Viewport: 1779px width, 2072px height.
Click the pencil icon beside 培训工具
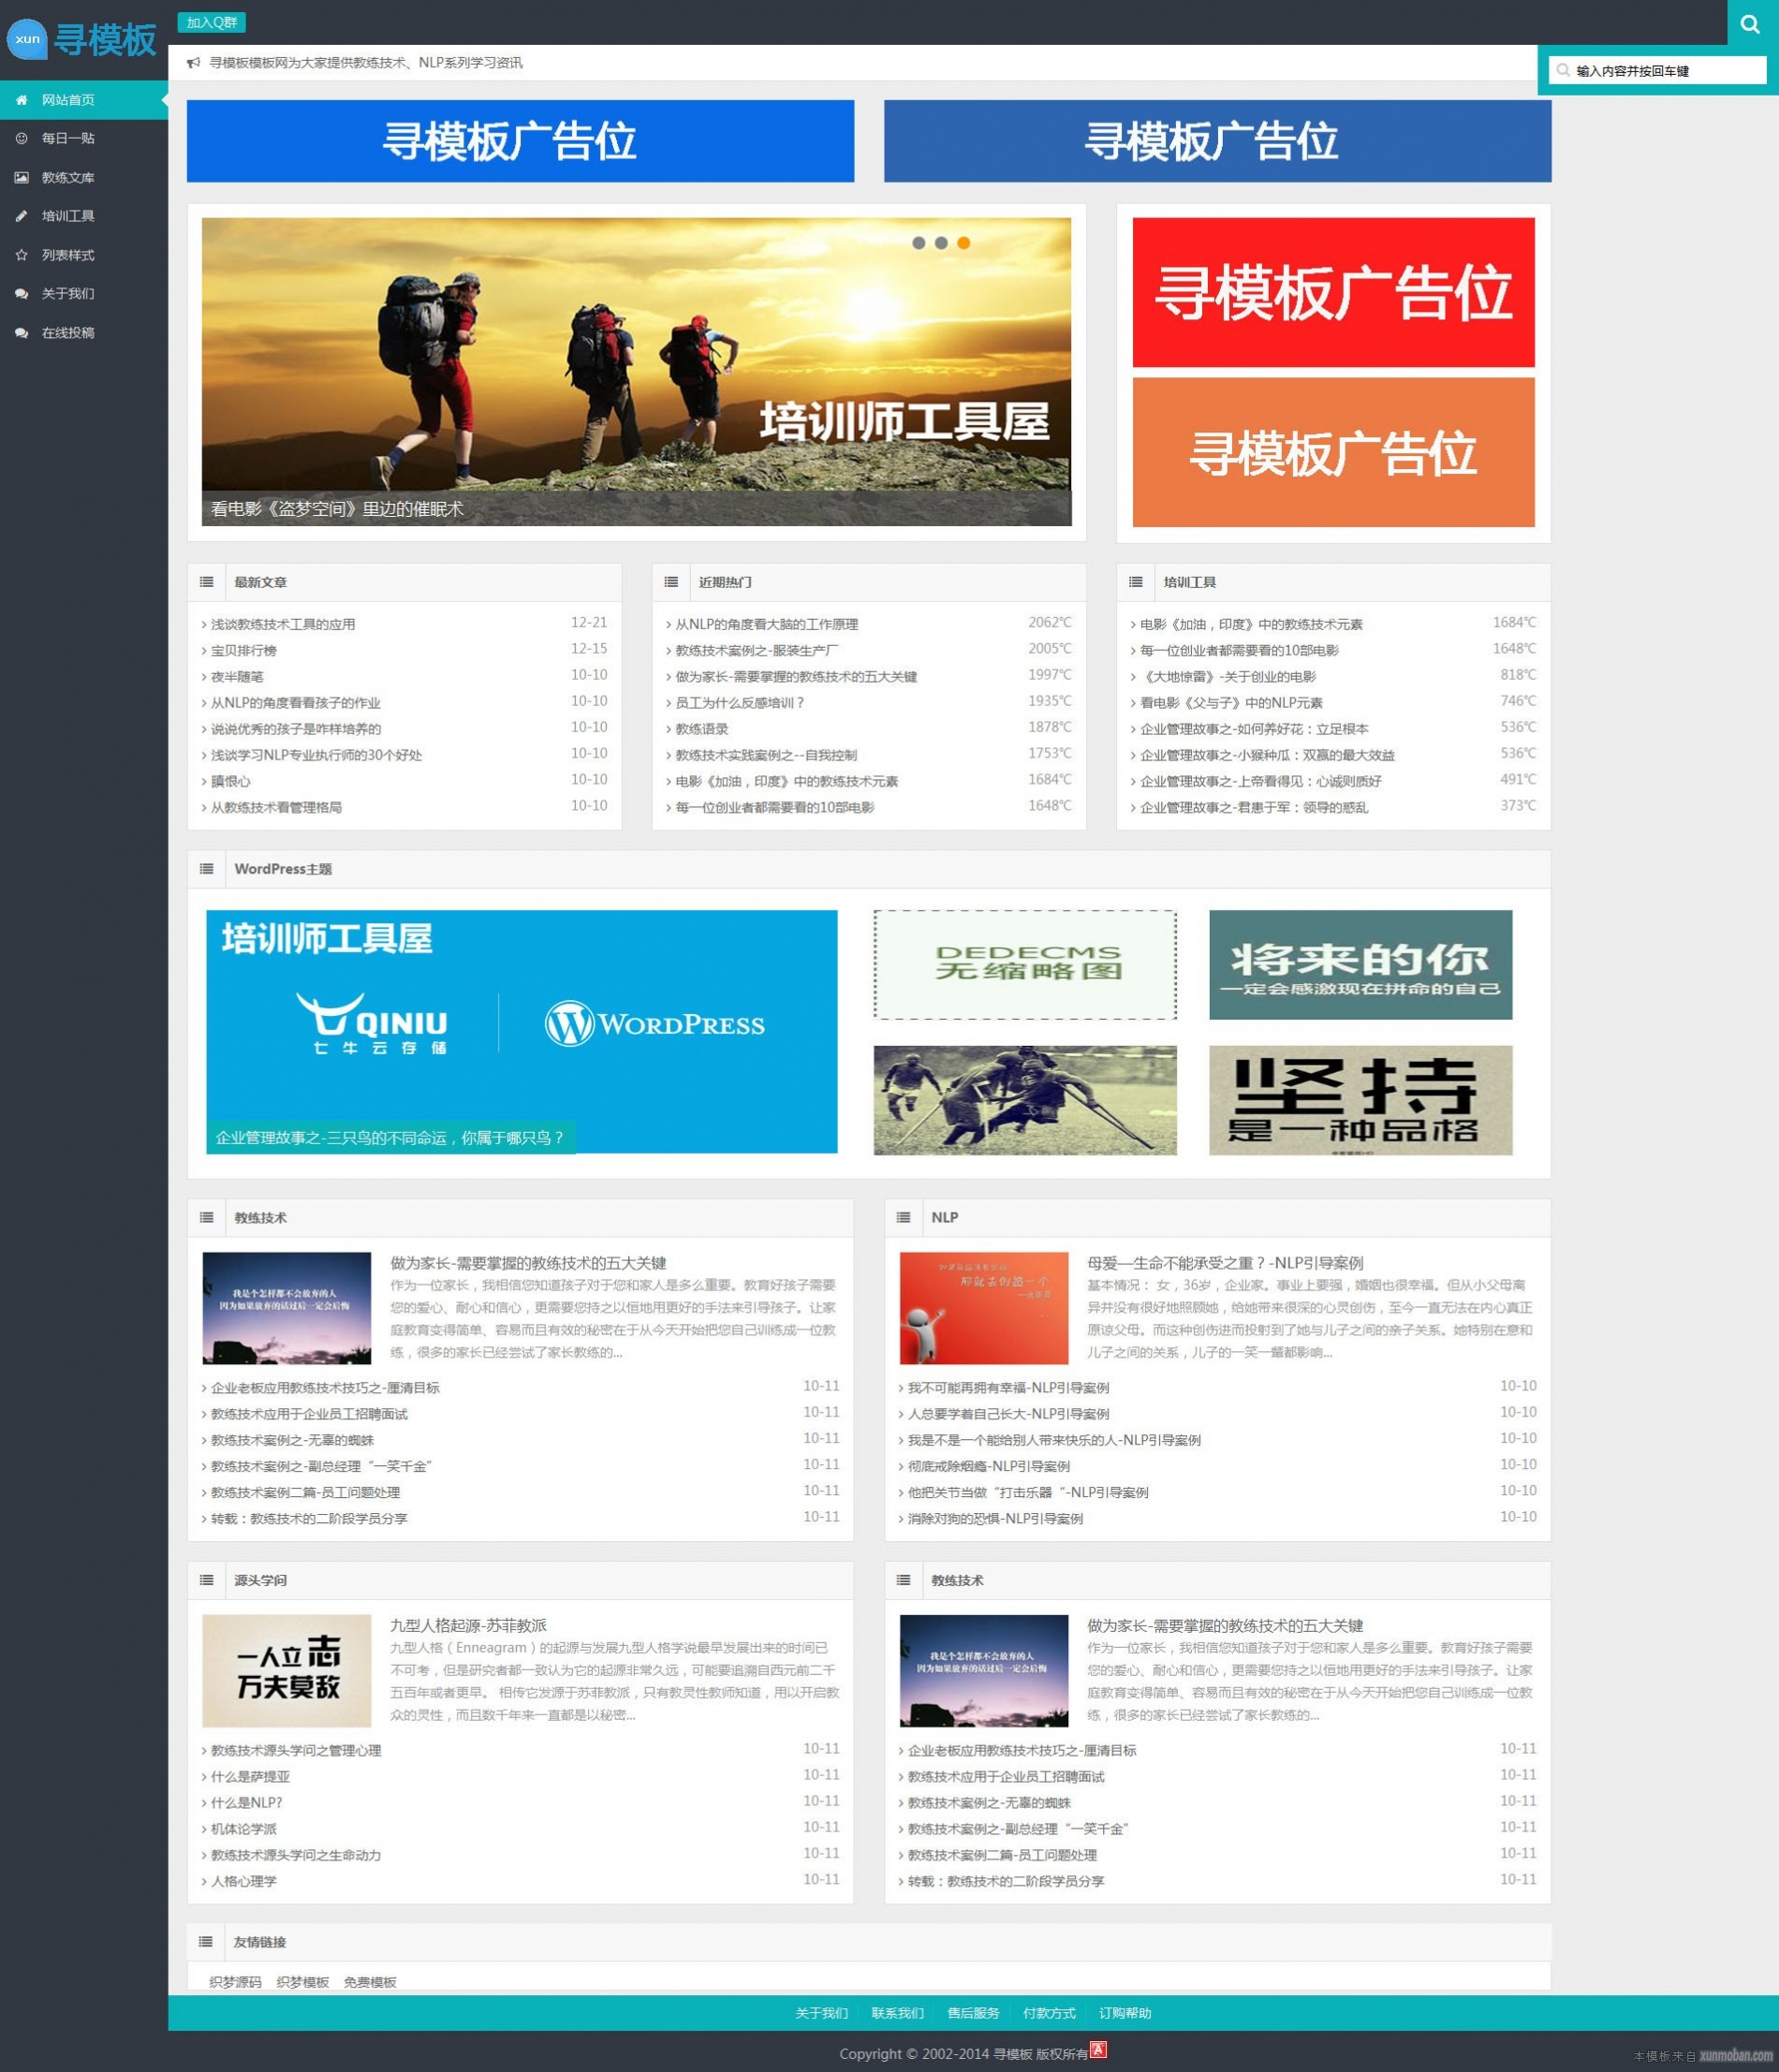tap(21, 216)
